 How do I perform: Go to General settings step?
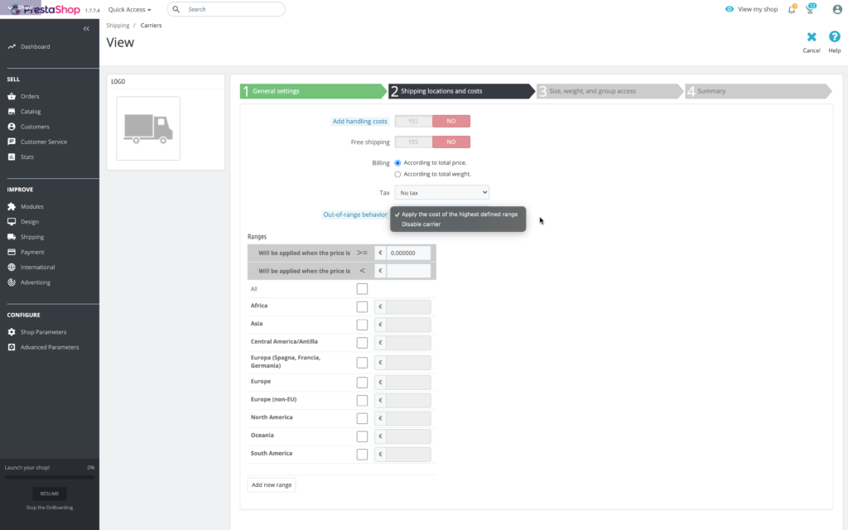[x=314, y=91]
